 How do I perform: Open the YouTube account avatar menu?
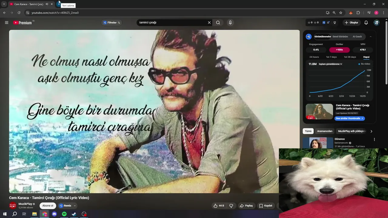pyautogui.click(x=376, y=22)
